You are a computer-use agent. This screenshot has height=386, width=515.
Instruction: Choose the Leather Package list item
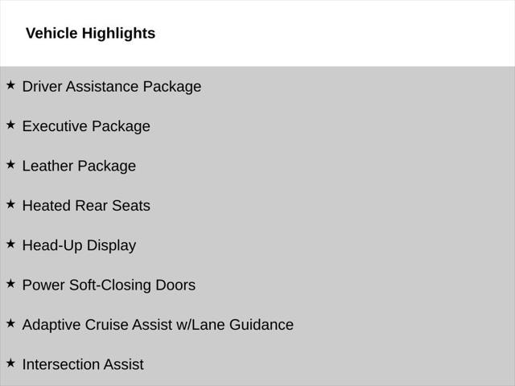[x=79, y=166]
